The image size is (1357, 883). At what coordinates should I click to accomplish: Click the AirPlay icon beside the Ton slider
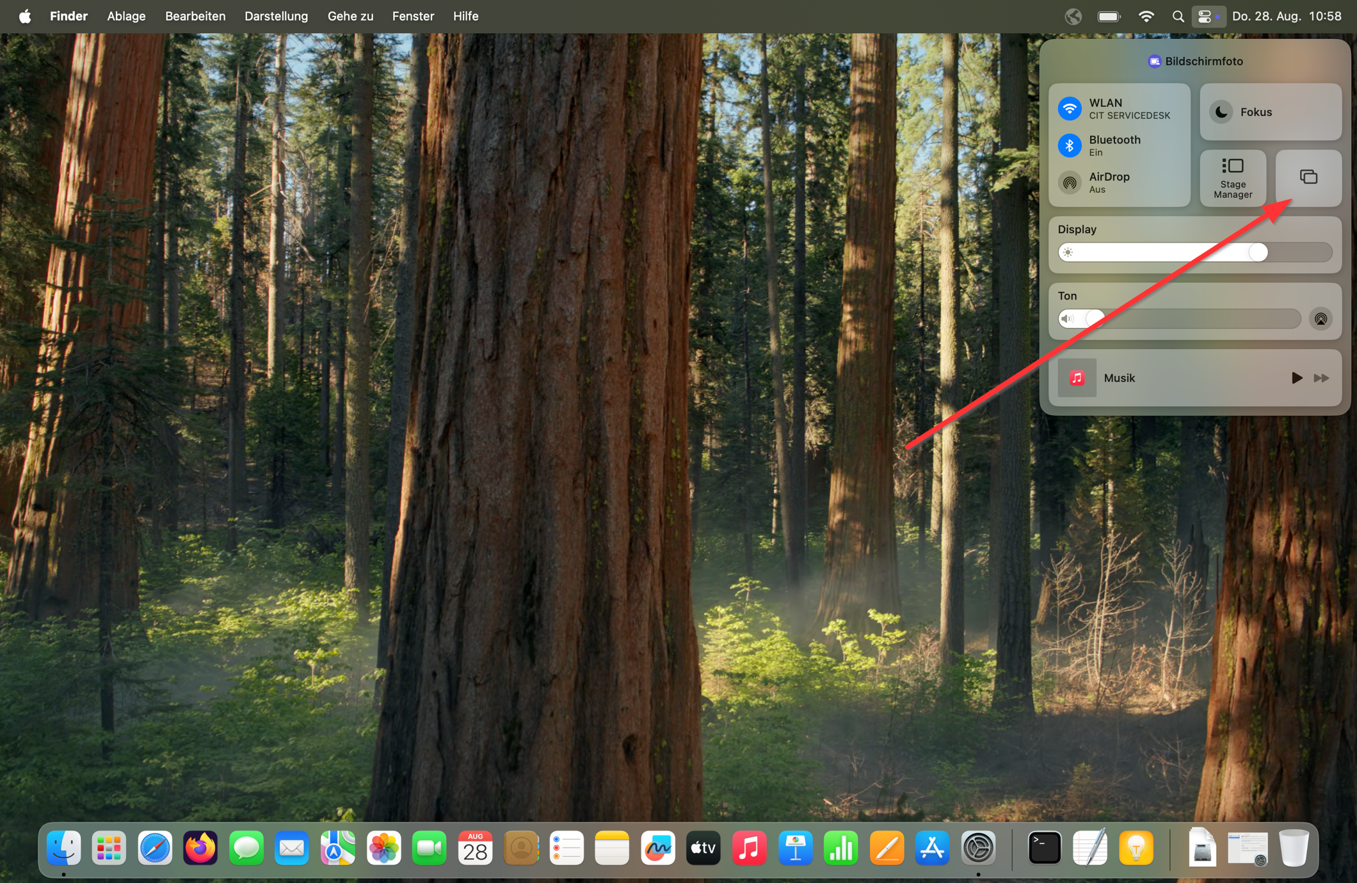pyautogui.click(x=1321, y=318)
